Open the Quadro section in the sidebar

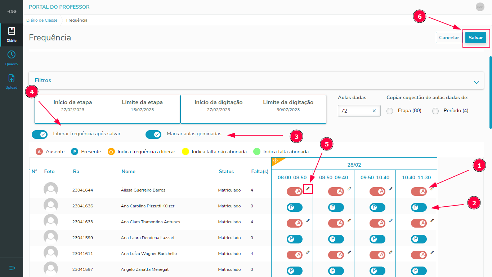12,58
